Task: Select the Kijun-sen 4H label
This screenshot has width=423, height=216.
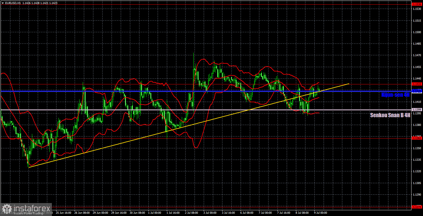Action: tap(395, 94)
